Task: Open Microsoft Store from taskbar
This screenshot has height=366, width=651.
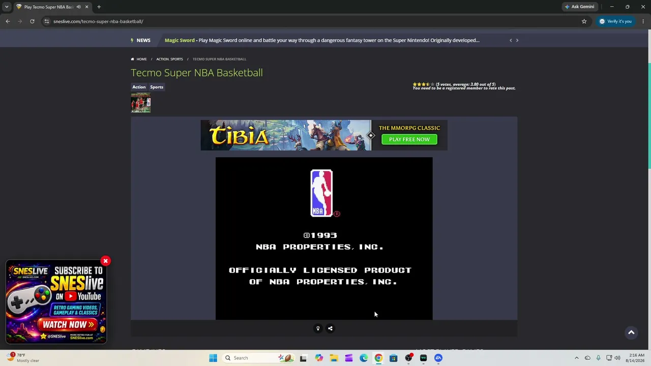Action: [393, 358]
